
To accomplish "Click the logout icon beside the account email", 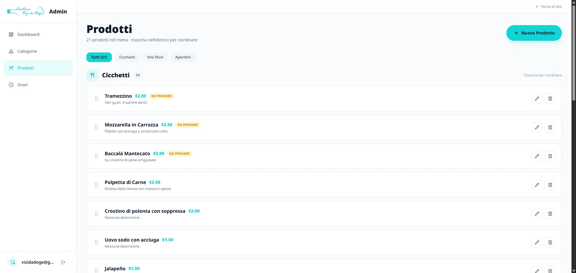I will click(63, 262).
